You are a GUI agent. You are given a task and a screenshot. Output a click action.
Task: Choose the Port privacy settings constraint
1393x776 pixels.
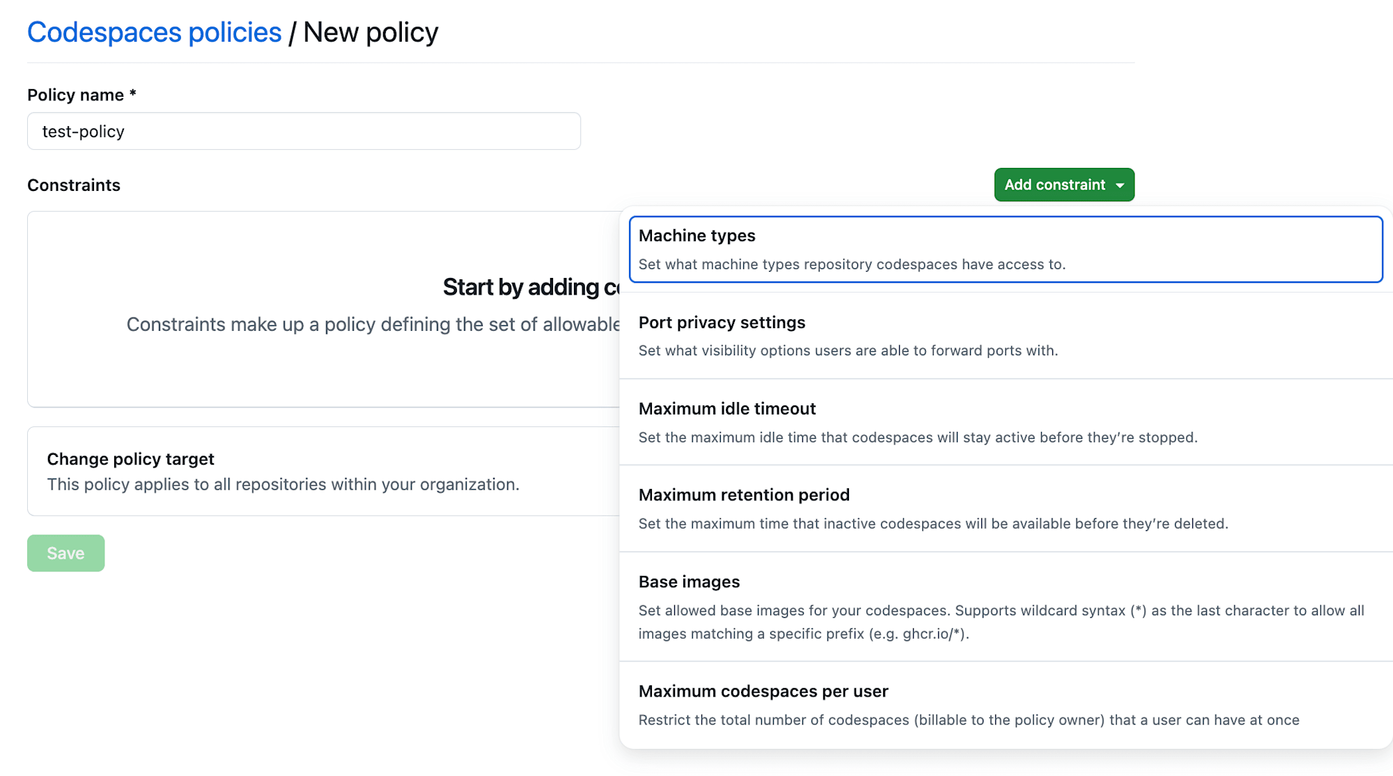1006,336
